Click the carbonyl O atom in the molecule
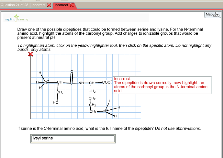Image resolution: width=223 pixels, height=158 pixels. tap(72, 72)
